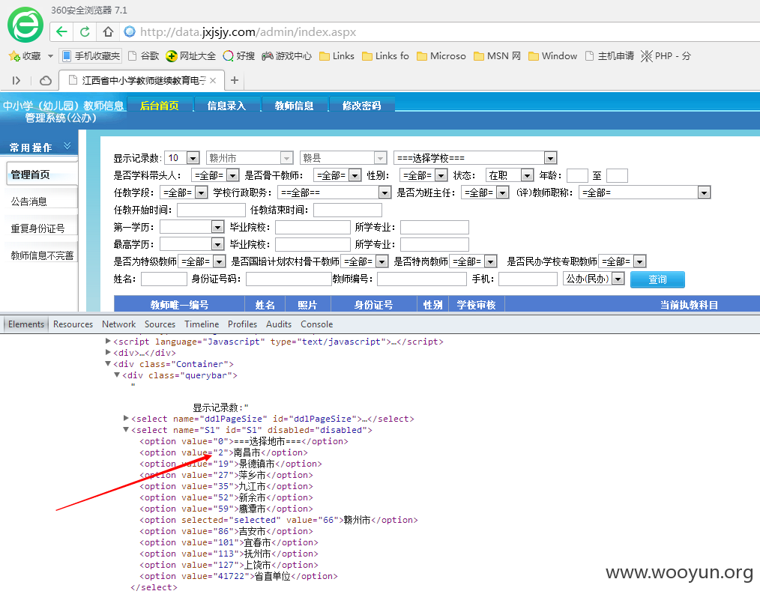Open (评)教师职称 dropdown
The image size is (760, 594).
tap(645, 193)
